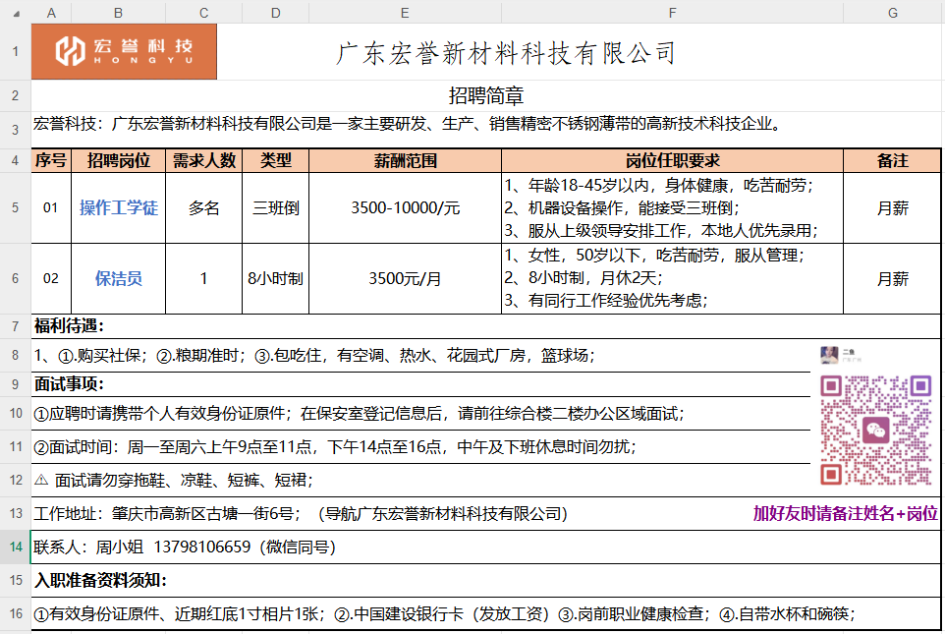
Task: Select row 16 header
Action: coord(15,613)
